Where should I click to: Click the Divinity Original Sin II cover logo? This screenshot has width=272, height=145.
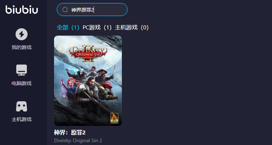click(x=88, y=54)
